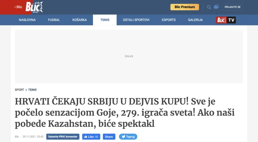Open the NASLOVNA menu item
Viewport: 258px width, 142px height.
(27, 20)
